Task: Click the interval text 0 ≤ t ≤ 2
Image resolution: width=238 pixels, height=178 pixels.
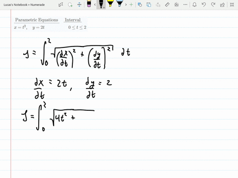Action: click(77, 27)
